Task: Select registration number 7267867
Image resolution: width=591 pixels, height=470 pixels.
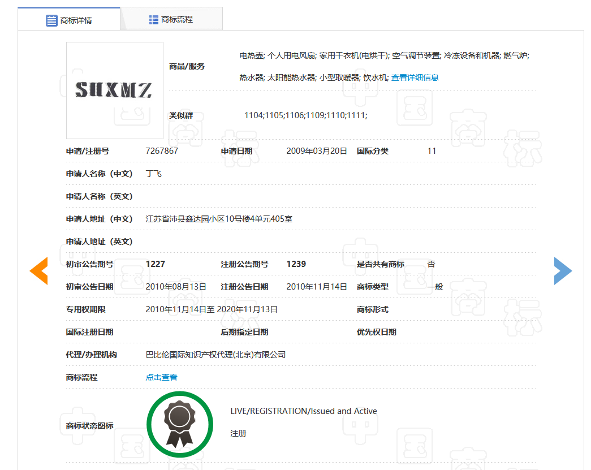Action: (162, 151)
